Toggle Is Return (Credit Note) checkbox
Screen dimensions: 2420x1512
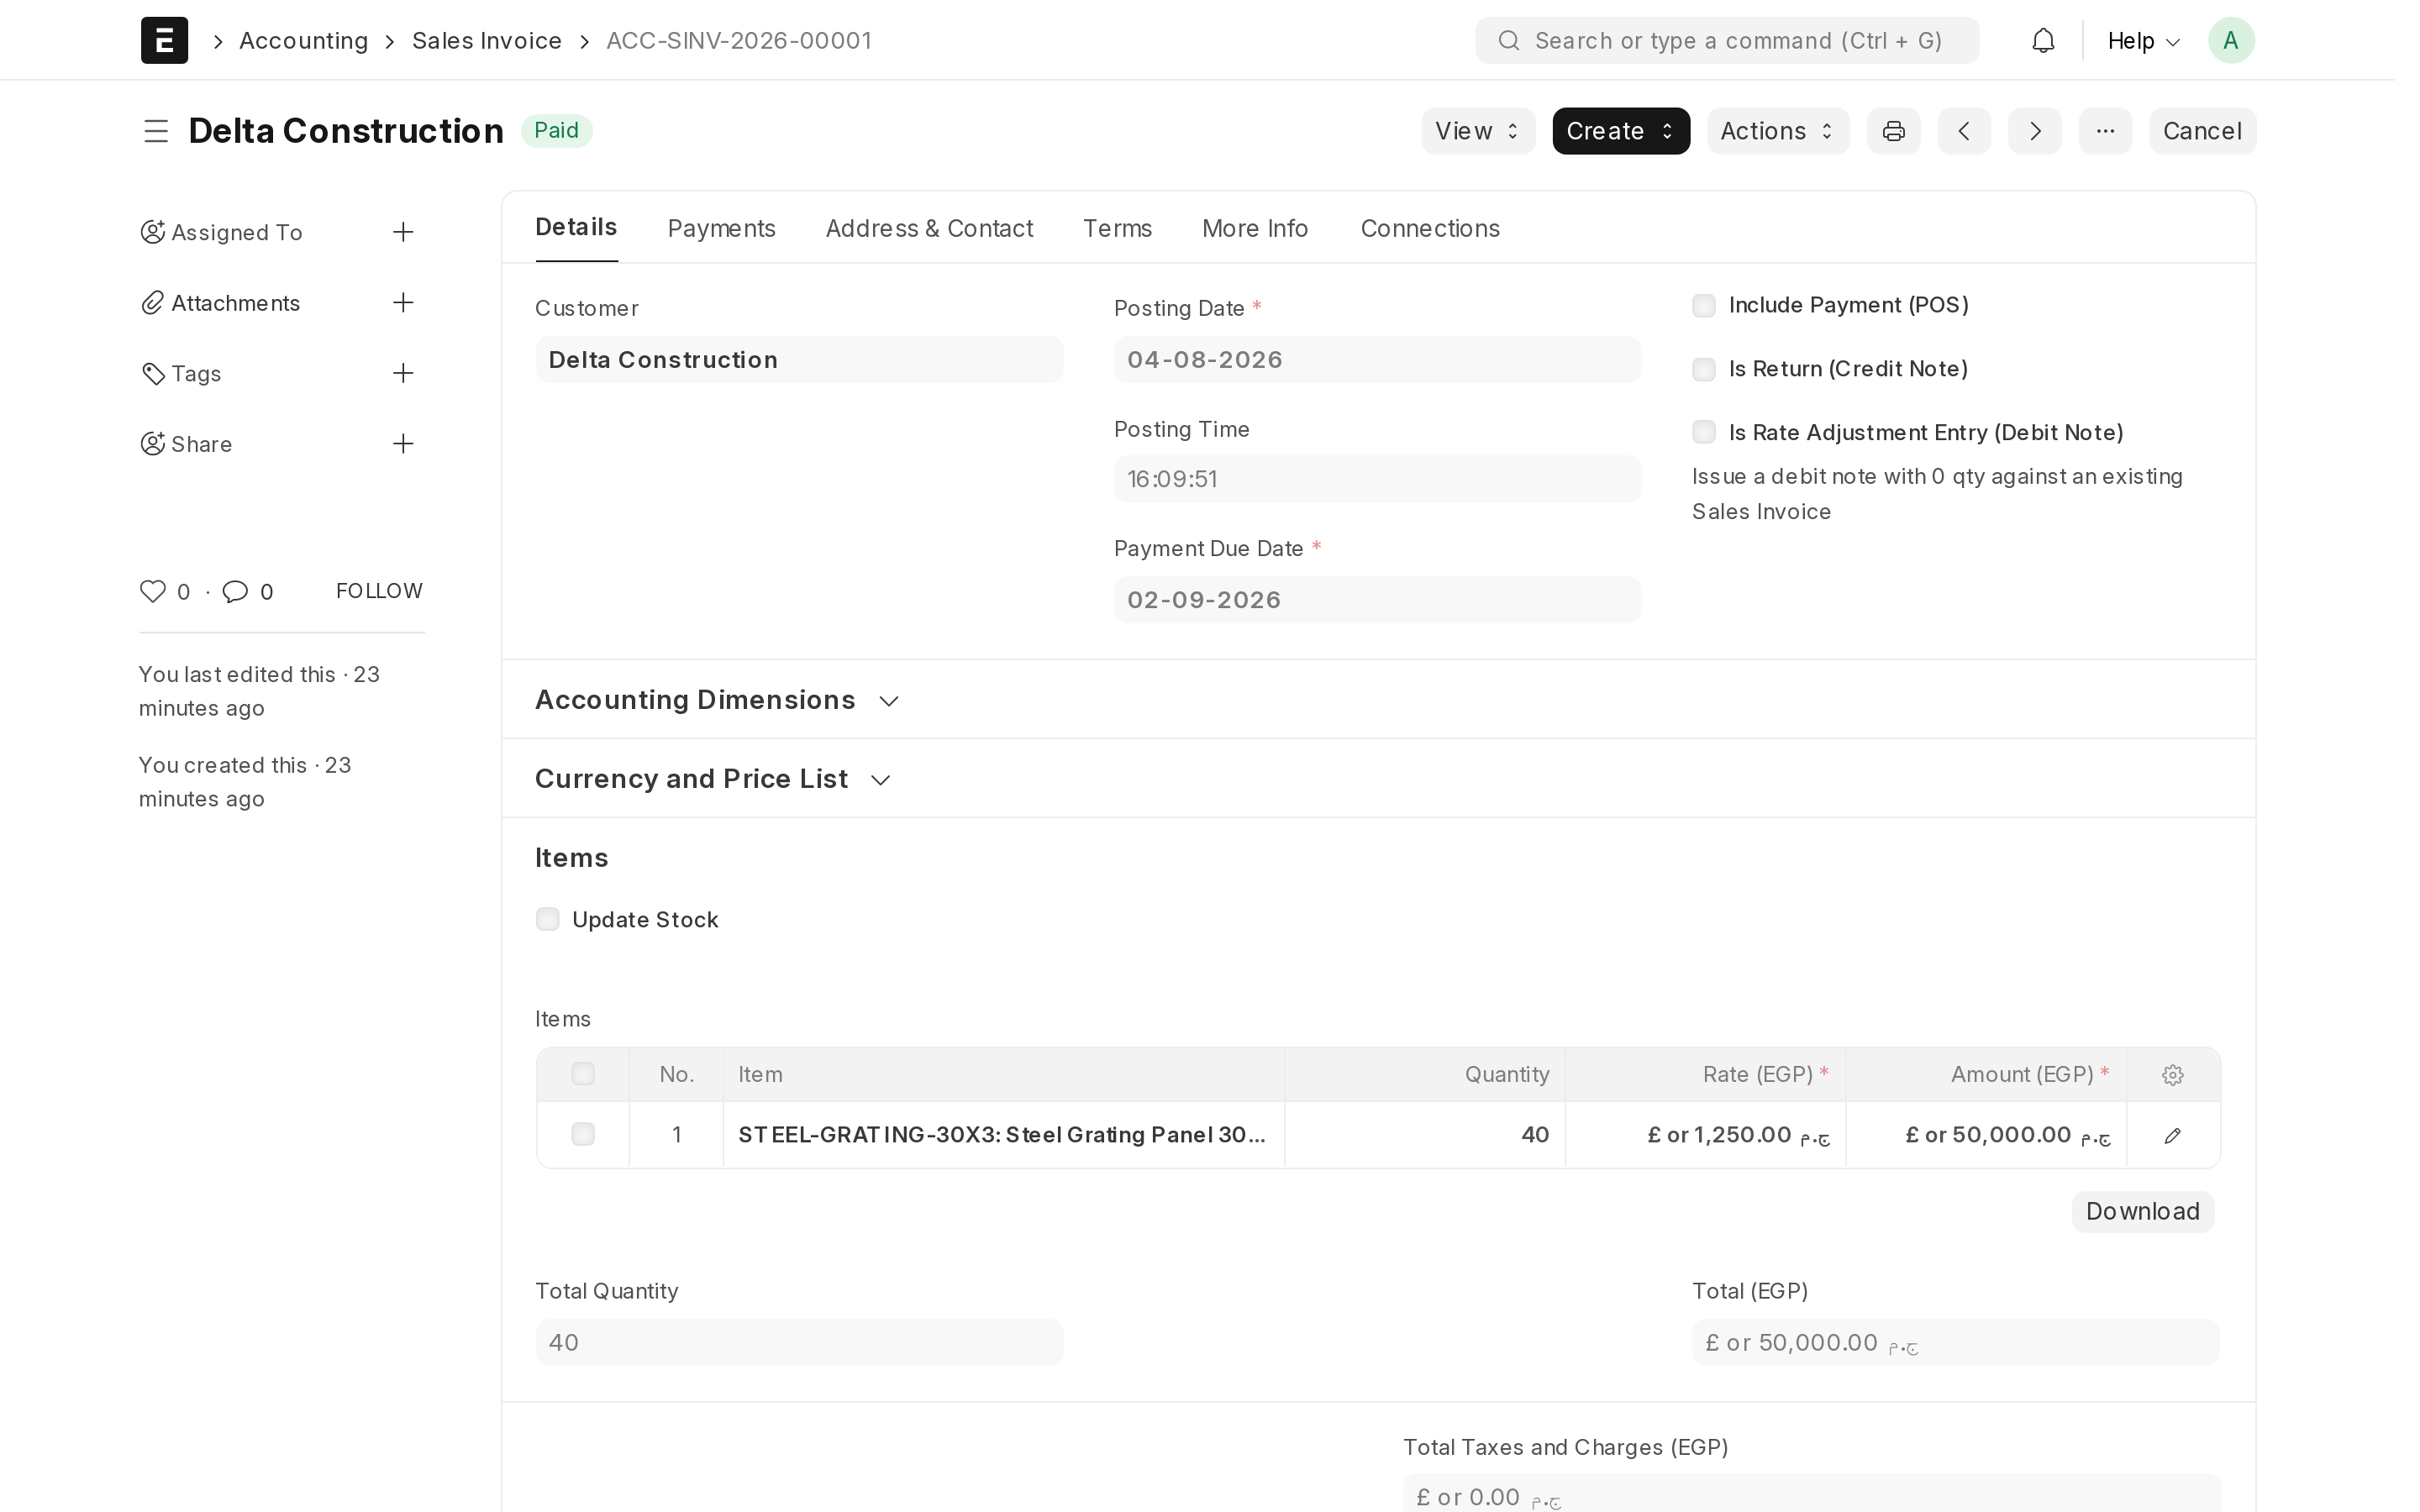tap(1704, 369)
